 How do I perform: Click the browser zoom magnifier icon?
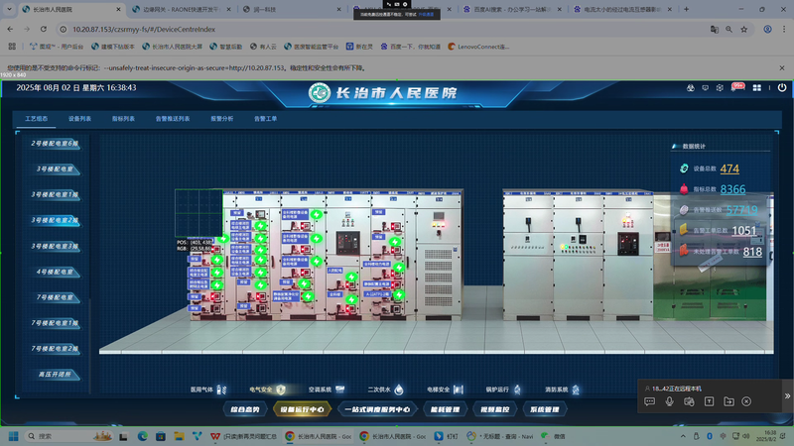(728, 30)
